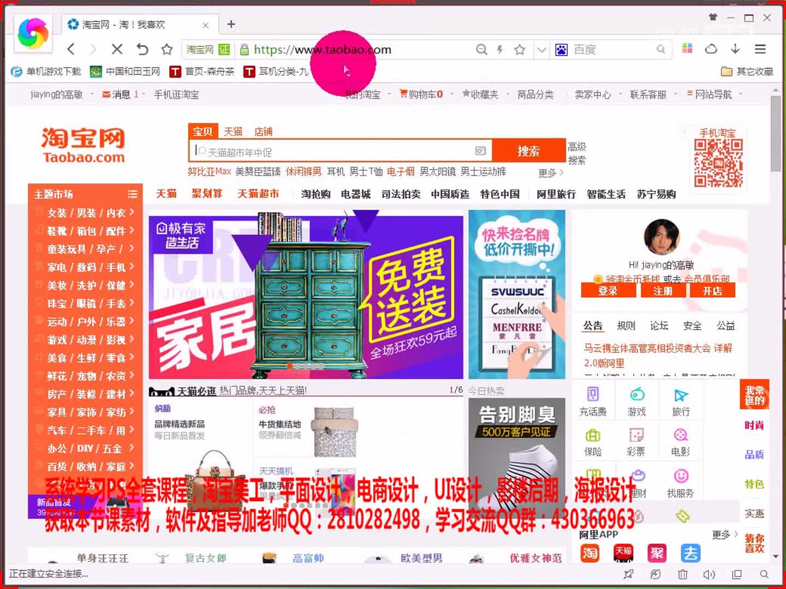Viewport: 786px width, 589px height.
Task: Toggle the 主题市场 list icon
Action: pos(132,194)
